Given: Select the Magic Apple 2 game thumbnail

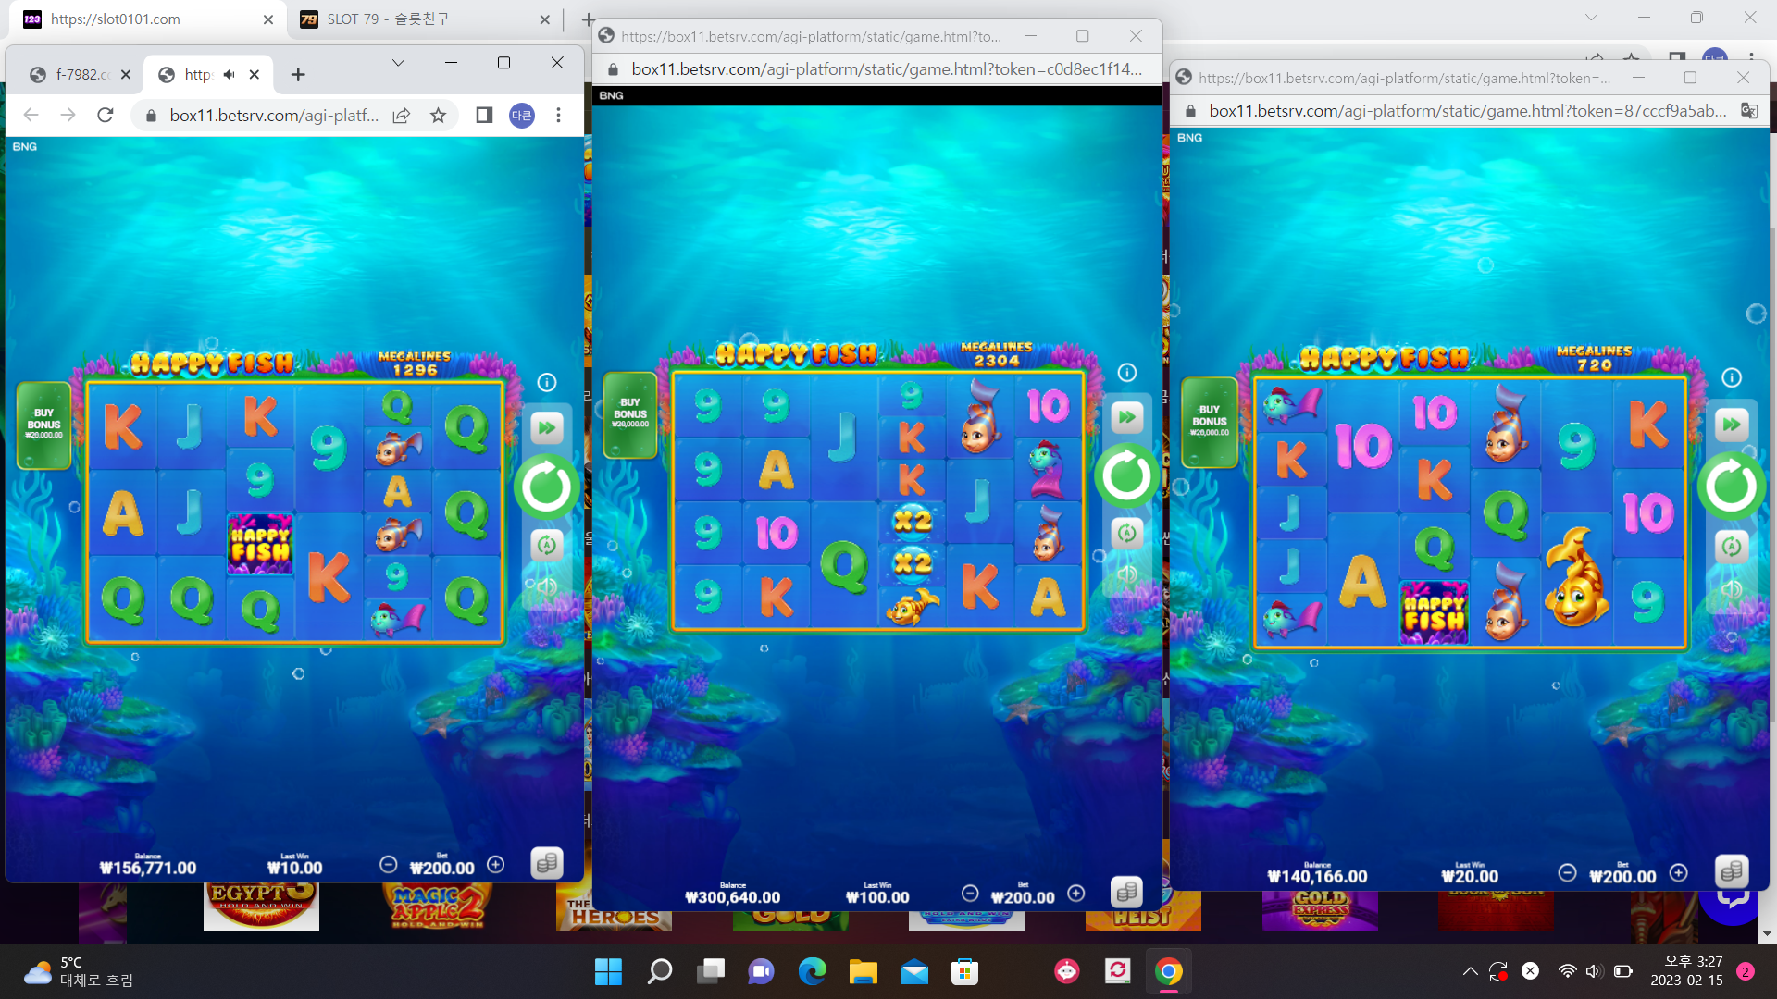Looking at the screenshot, I should 437,906.
